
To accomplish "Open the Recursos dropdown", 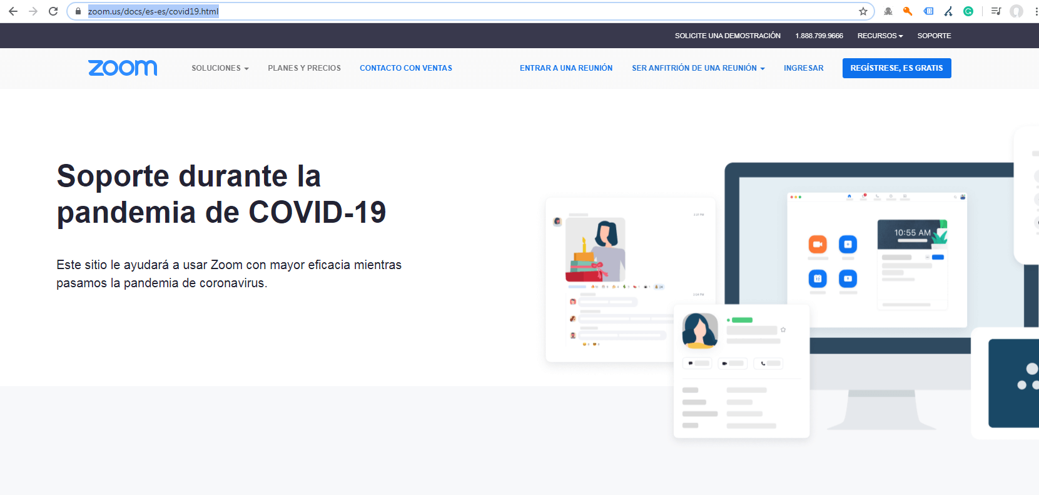I will [x=880, y=36].
